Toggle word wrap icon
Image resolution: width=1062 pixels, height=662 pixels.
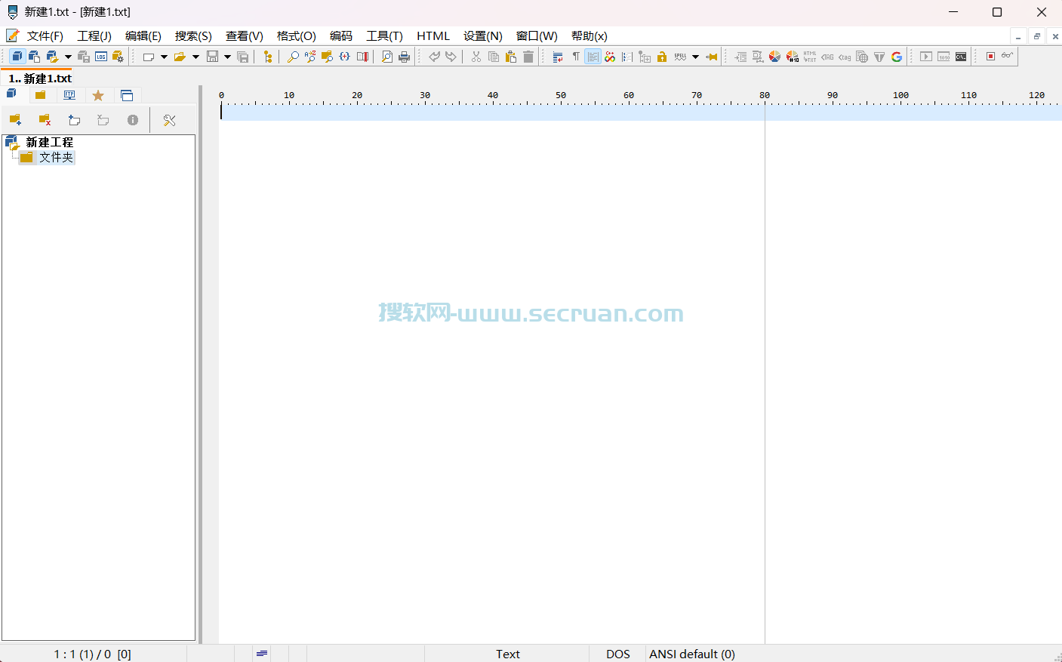559,57
